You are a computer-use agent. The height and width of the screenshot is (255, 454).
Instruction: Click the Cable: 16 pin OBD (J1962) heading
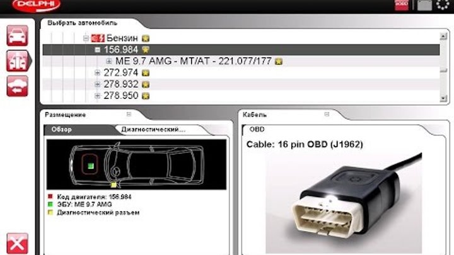(x=305, y=144)
